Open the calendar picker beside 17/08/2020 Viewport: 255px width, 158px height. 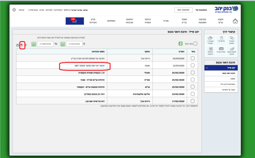pyautogui.click(x=34, y=44)
